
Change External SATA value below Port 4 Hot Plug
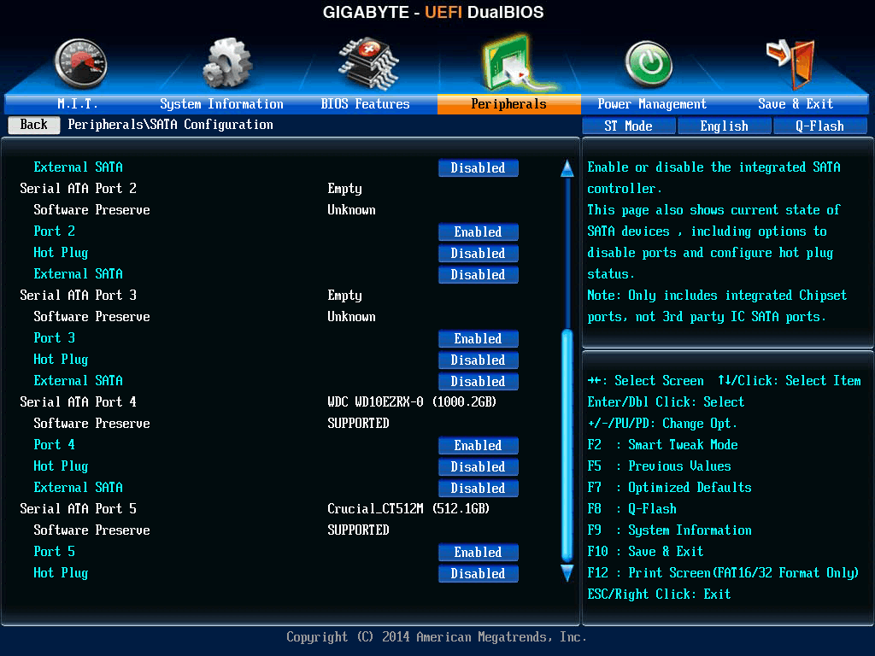tap(479, 488)
